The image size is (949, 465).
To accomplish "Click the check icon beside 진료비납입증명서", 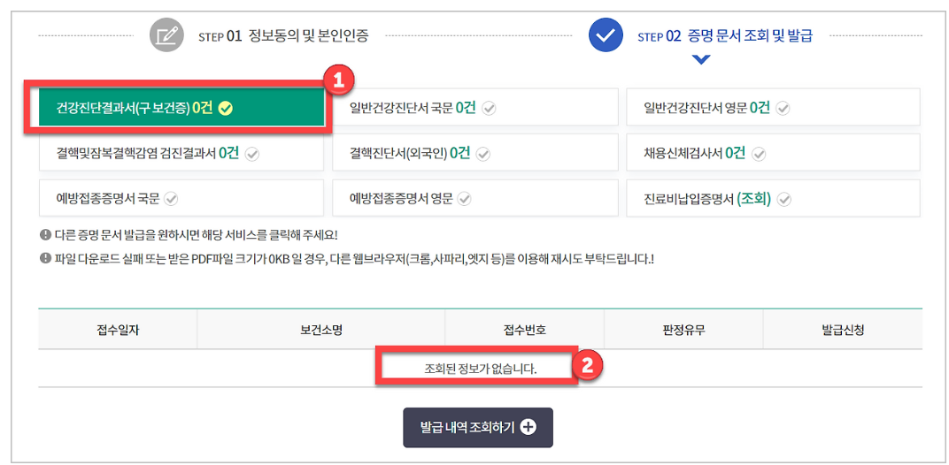I will pyautogui.click(x=783, y=199).
